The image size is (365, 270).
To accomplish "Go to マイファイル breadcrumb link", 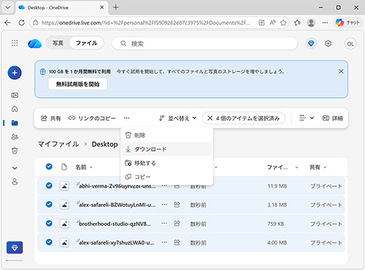I will (58, 144).
